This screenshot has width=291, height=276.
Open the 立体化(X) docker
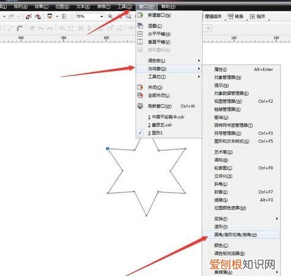pyautogui.click(x=241, y=176)
